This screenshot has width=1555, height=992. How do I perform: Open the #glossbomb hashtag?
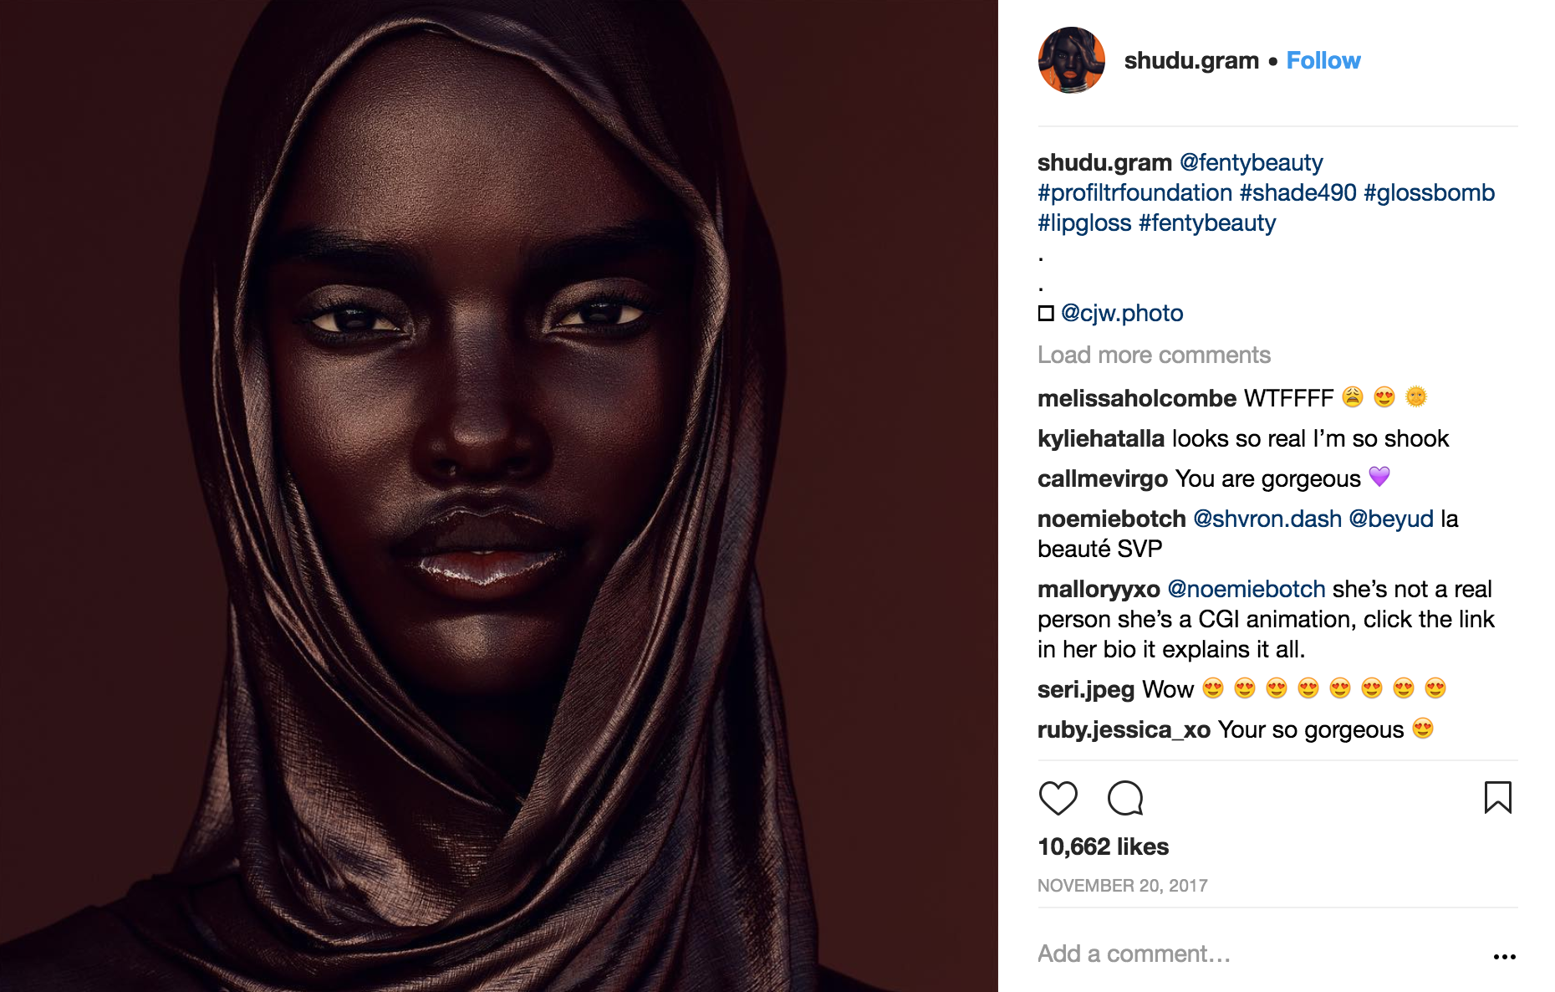(1429, 192)
